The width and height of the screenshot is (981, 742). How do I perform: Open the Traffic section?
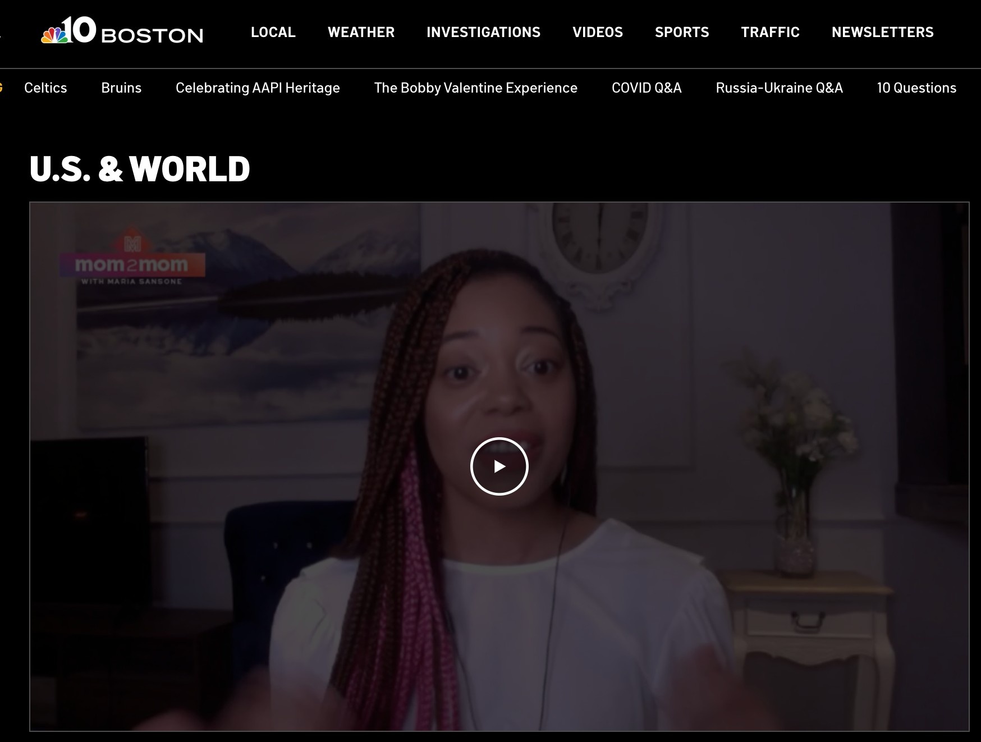[x=771, y=32]
